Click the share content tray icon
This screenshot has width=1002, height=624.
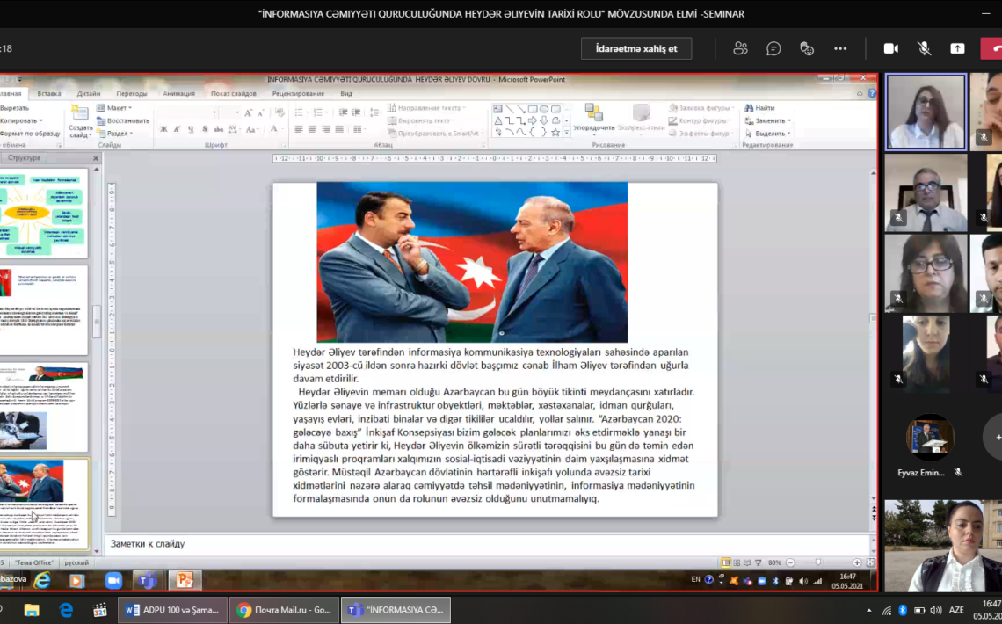[957, 48]
